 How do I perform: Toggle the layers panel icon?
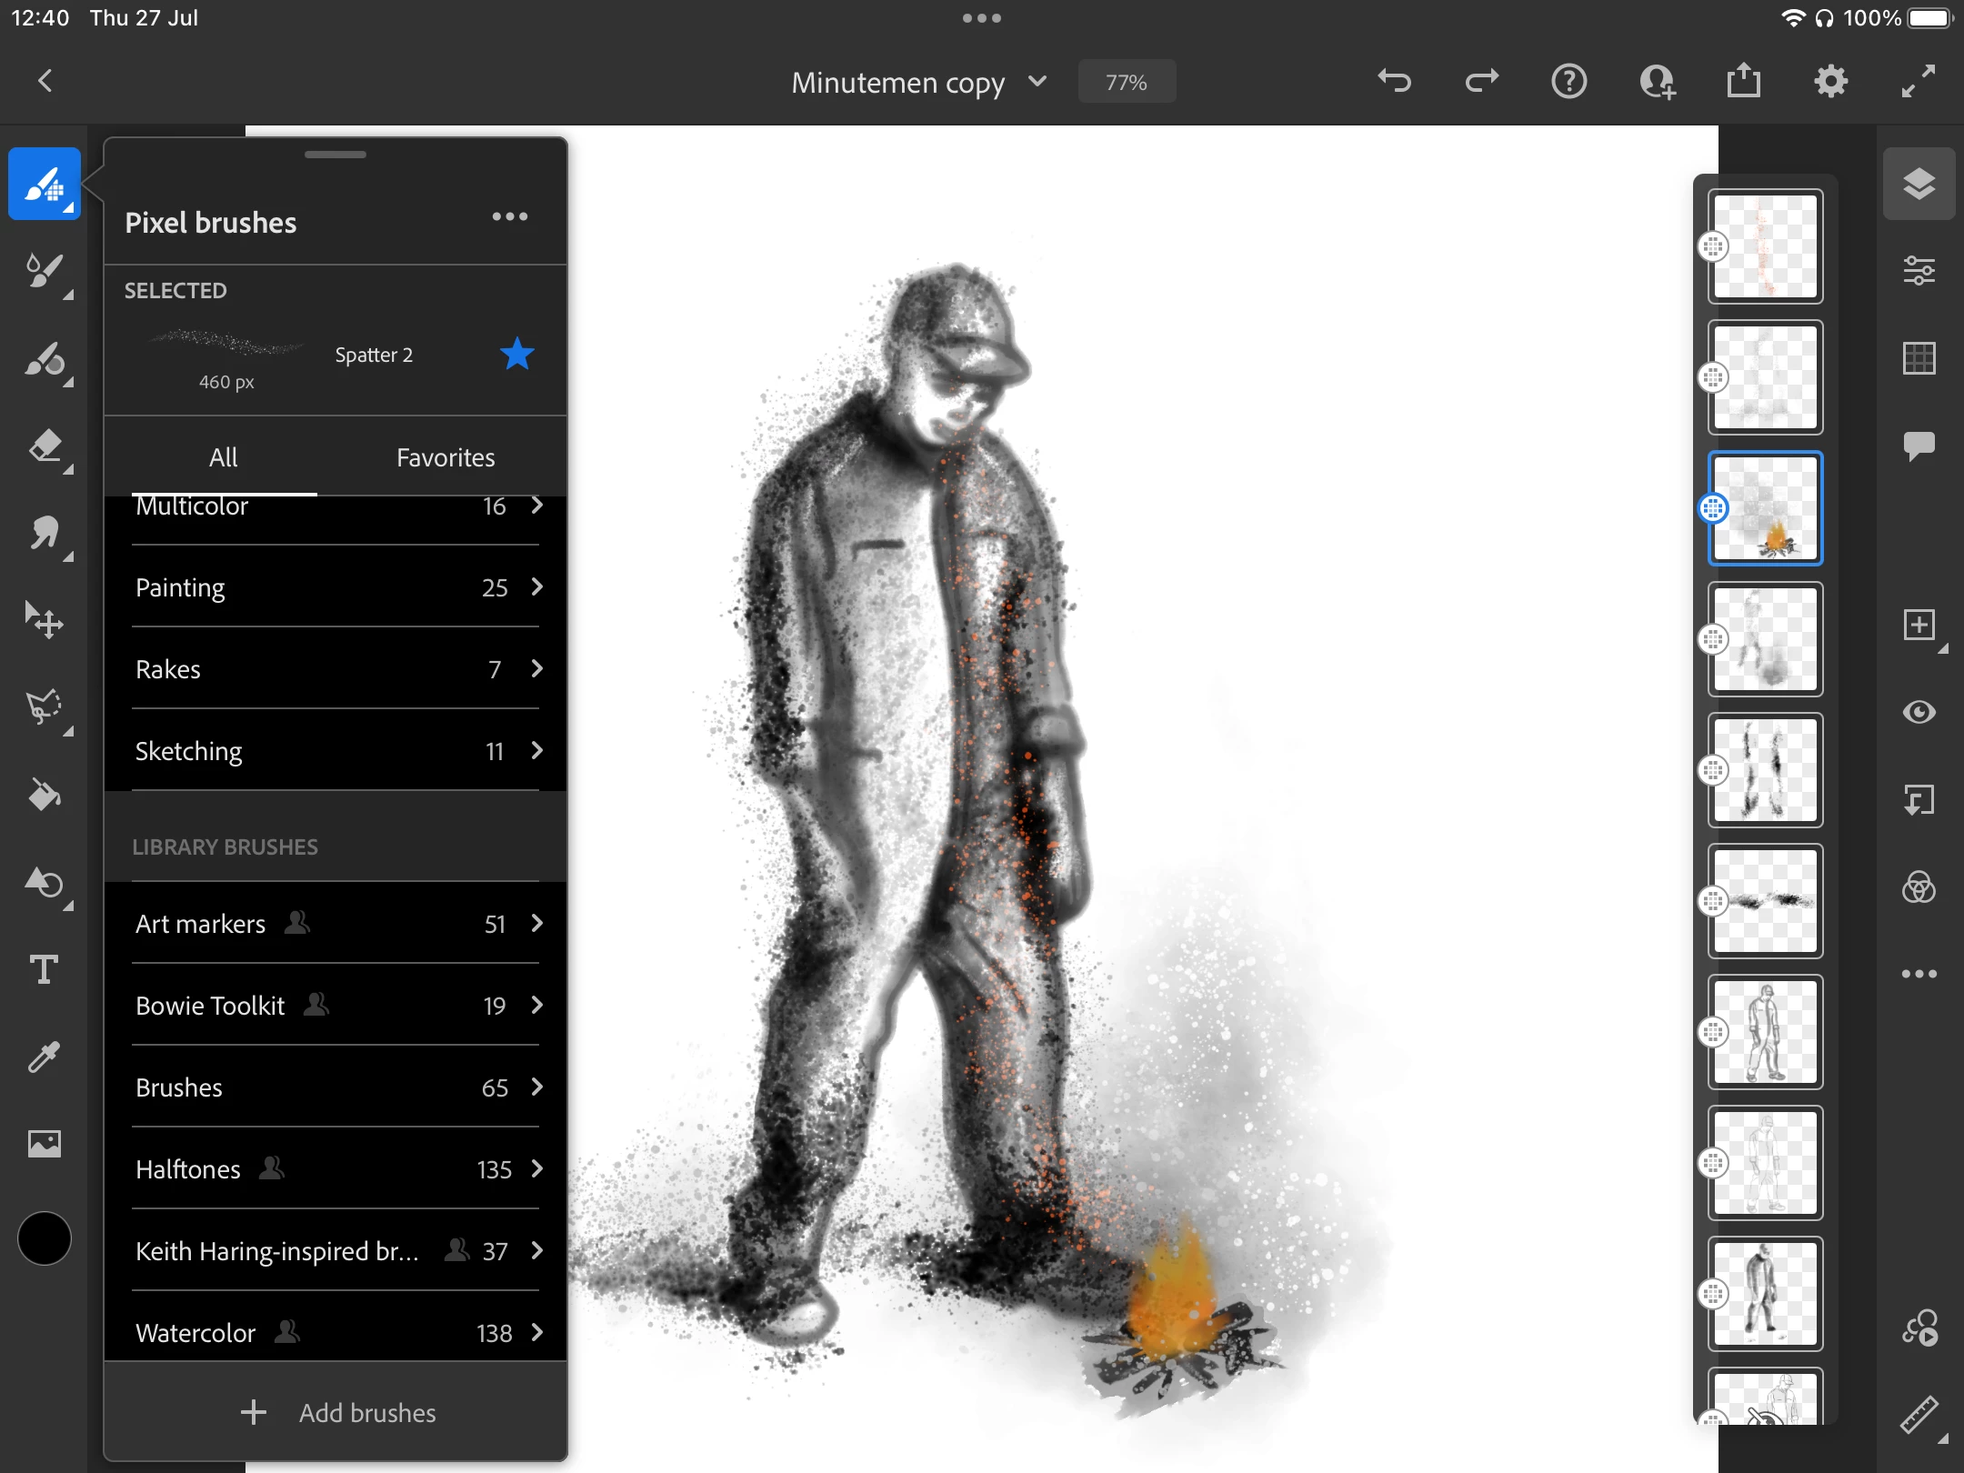(x=1919, y=184)
